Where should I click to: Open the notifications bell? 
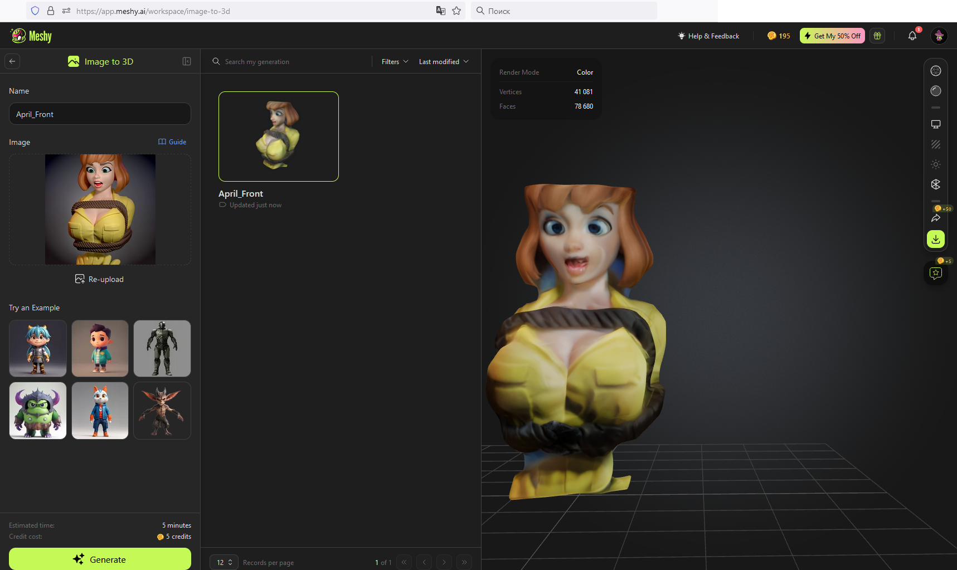click(912, 36)
